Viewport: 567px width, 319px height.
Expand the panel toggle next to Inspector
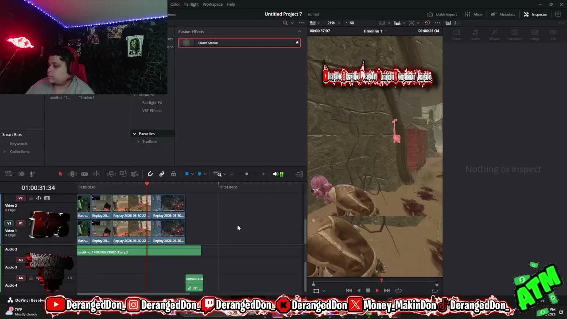click(x=558, y=14)
